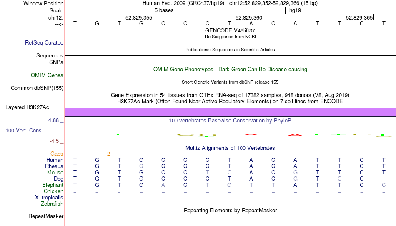Select the X_tropicalis species row label
396x226 pixels.
coord(49,198)
